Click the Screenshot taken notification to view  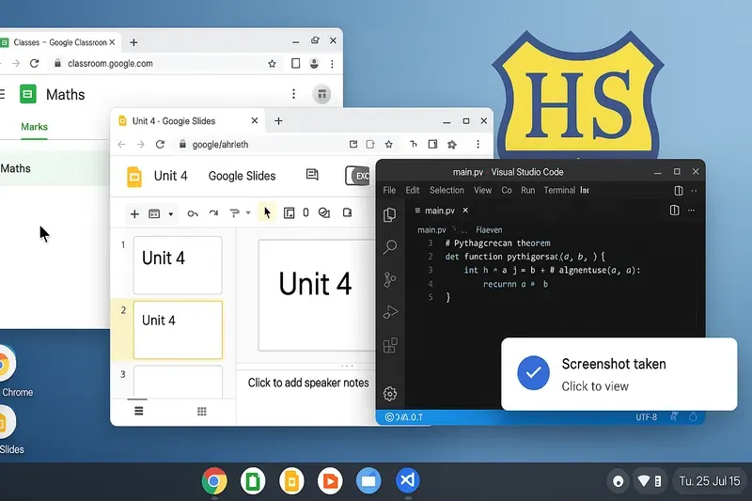619,374
